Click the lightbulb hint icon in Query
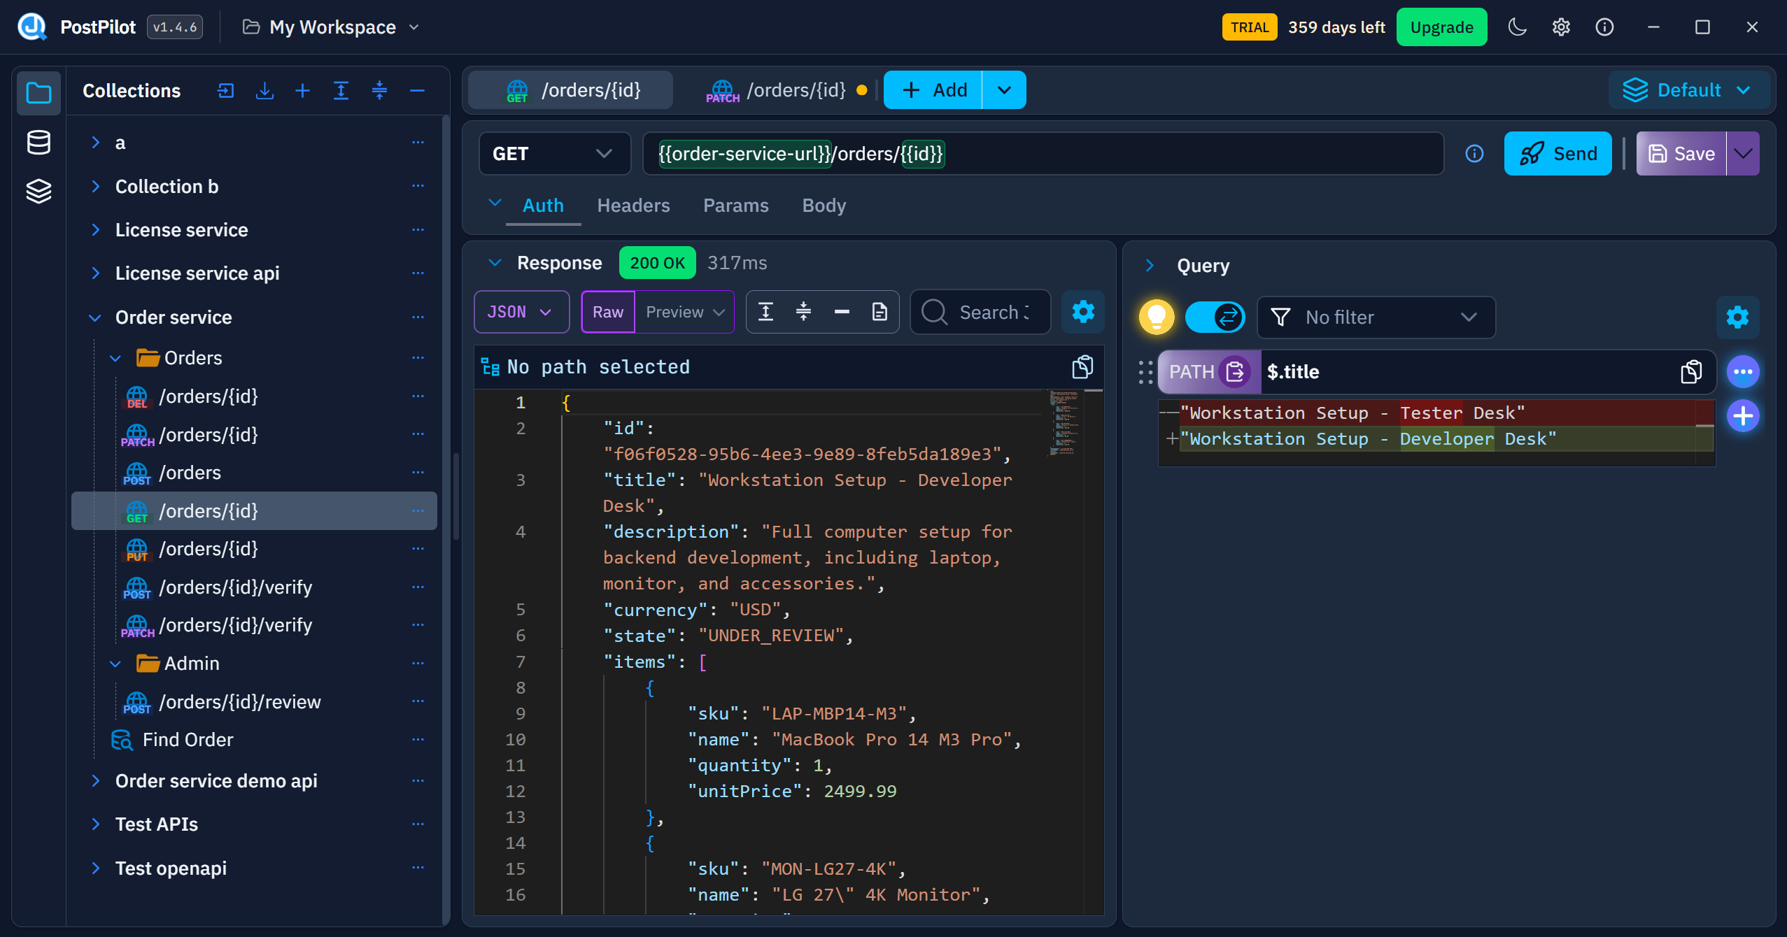 pyautogui.click(x=1157, y=317)
